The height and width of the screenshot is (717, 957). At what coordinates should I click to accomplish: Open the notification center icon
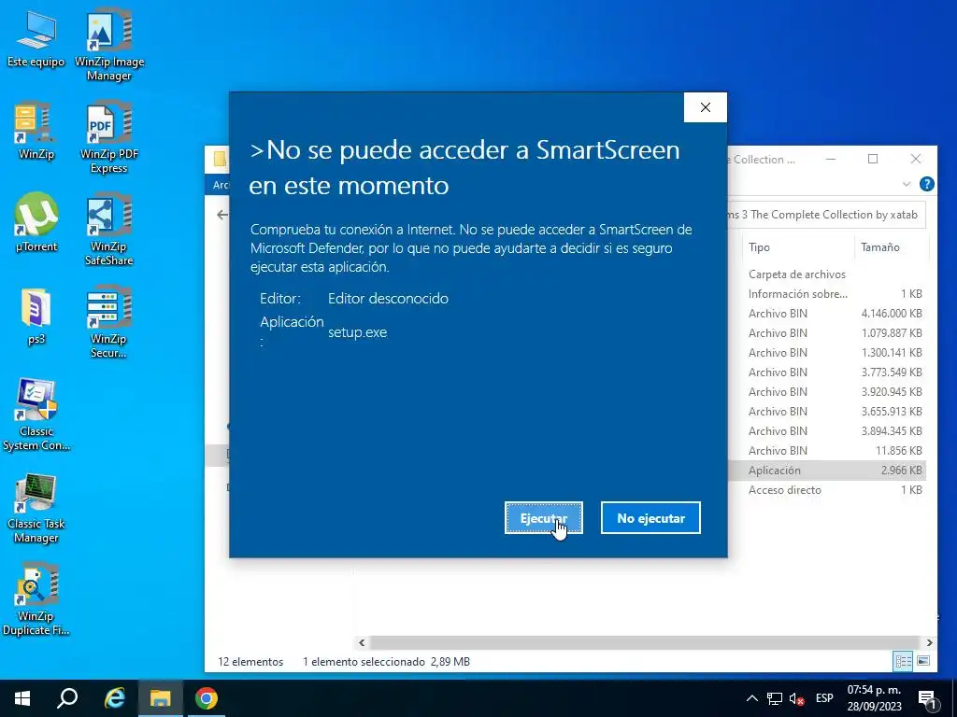[x=927, y=698]
